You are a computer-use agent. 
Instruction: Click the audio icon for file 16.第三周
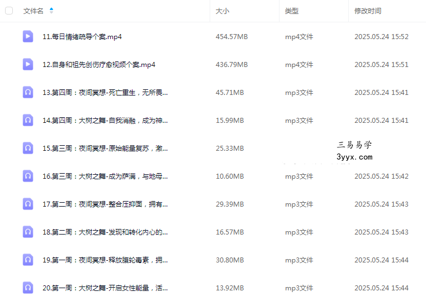coord(28,176)
